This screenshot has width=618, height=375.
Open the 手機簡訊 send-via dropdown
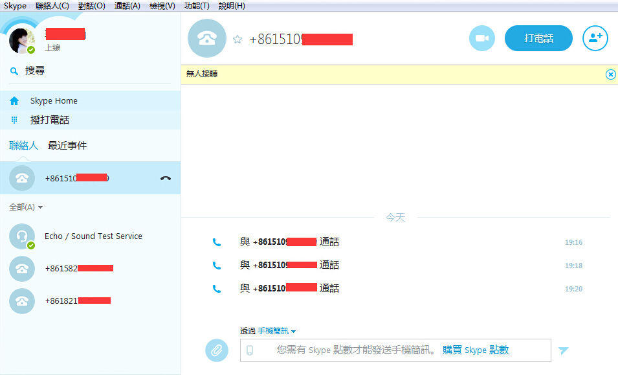click(x=276, y=331)
